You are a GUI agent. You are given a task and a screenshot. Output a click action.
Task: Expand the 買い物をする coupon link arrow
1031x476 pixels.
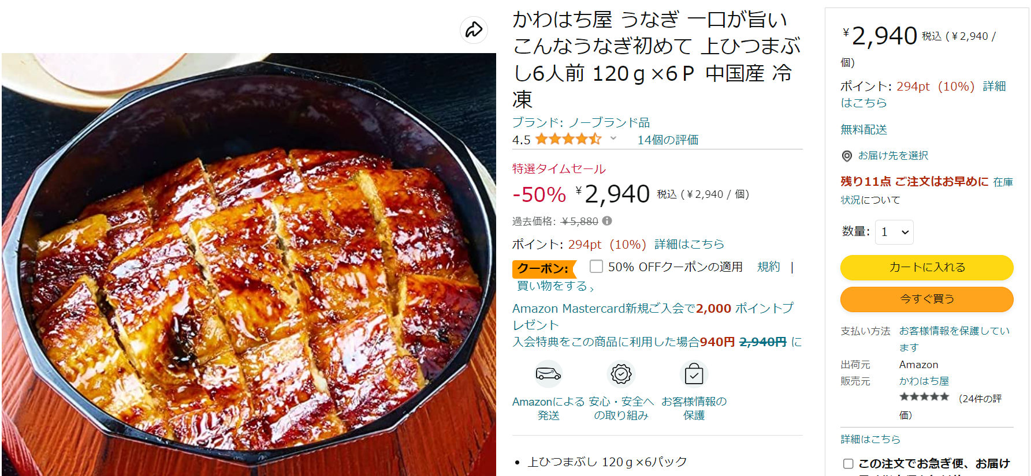point(591,287)
